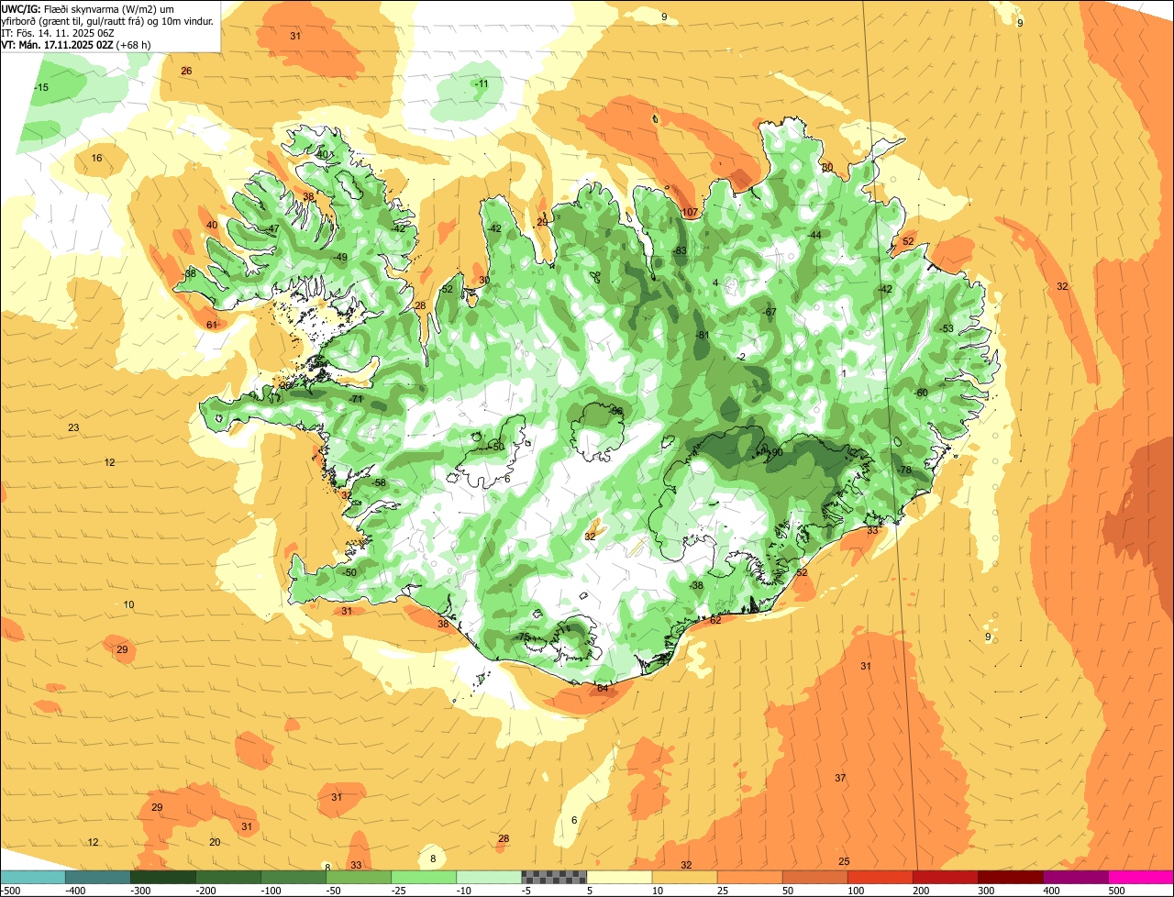Click the "23" ocean flux value

coord(73,428)
